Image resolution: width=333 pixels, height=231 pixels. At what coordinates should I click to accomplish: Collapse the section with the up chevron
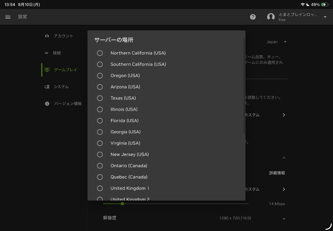[284, 158]
